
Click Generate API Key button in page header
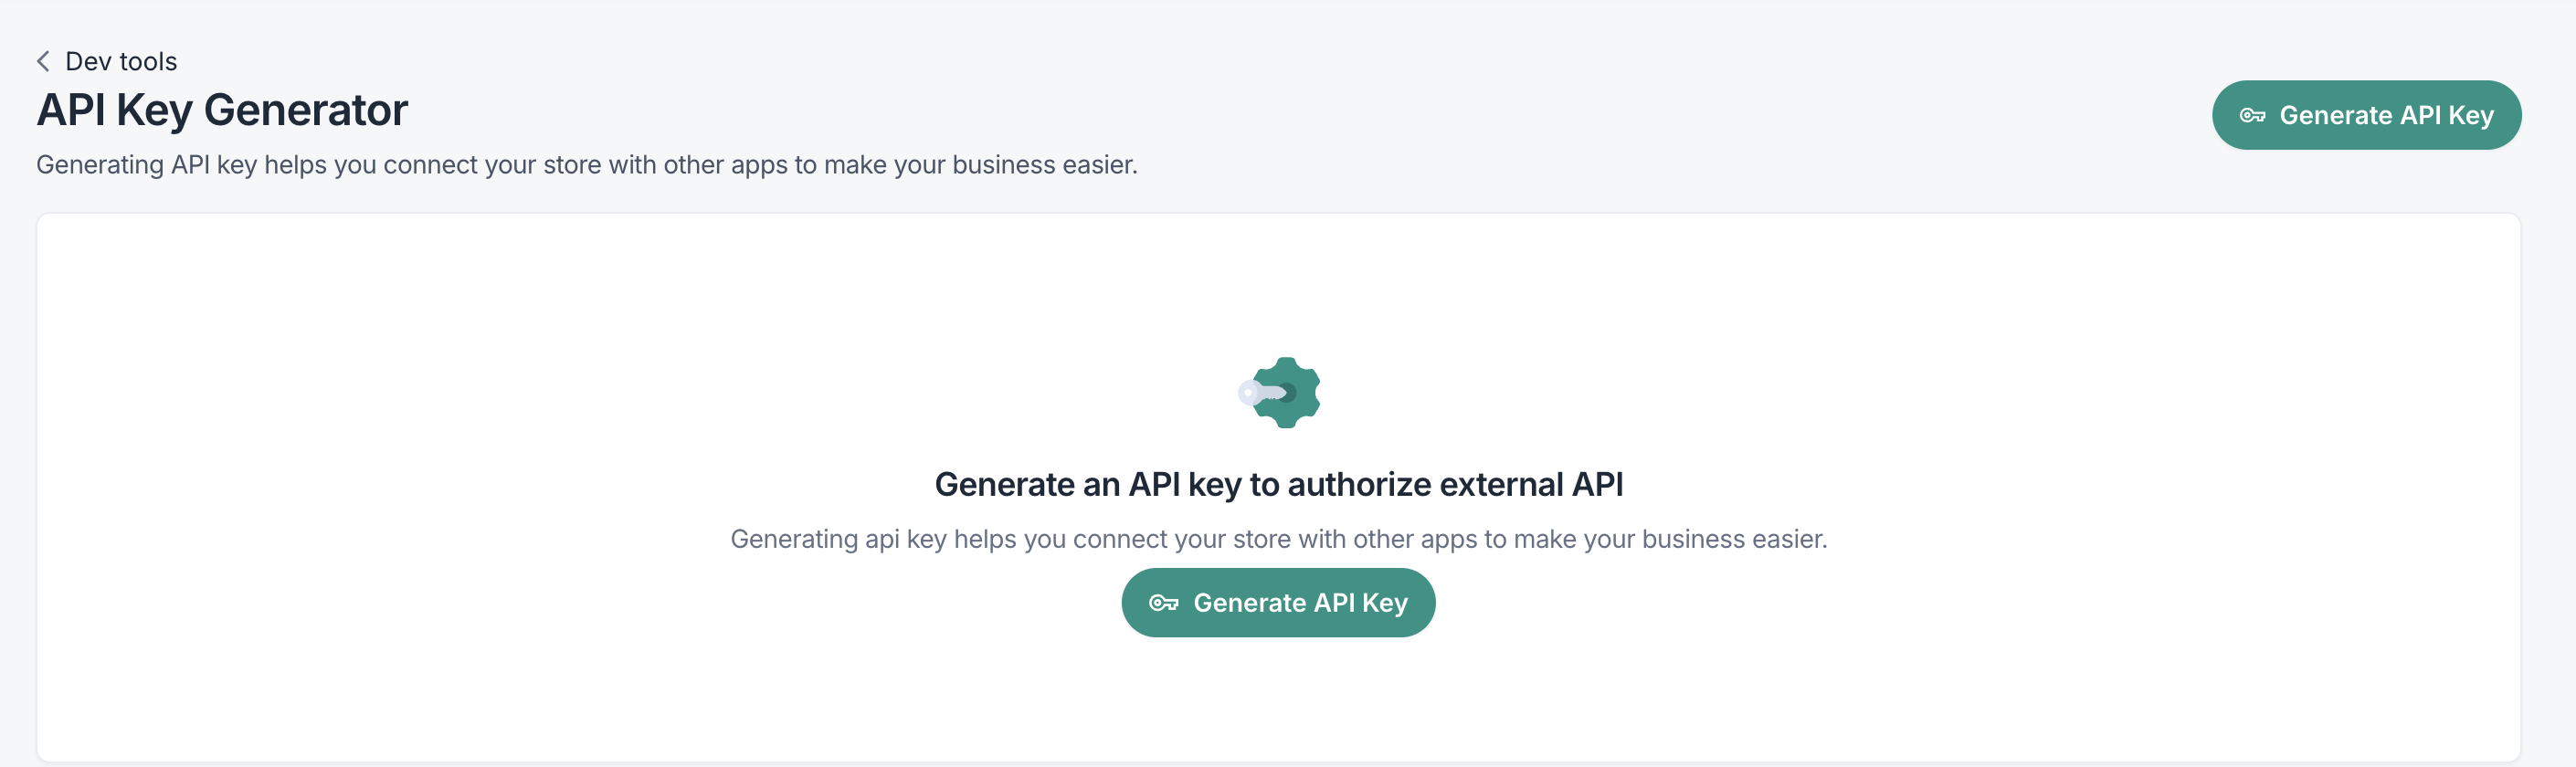pos(2366,115)
